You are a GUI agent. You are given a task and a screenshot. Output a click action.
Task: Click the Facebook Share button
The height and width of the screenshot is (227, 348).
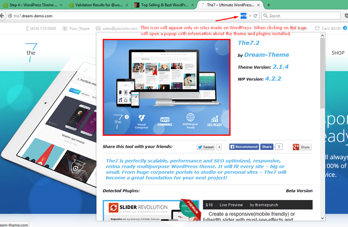click(267, 147)
